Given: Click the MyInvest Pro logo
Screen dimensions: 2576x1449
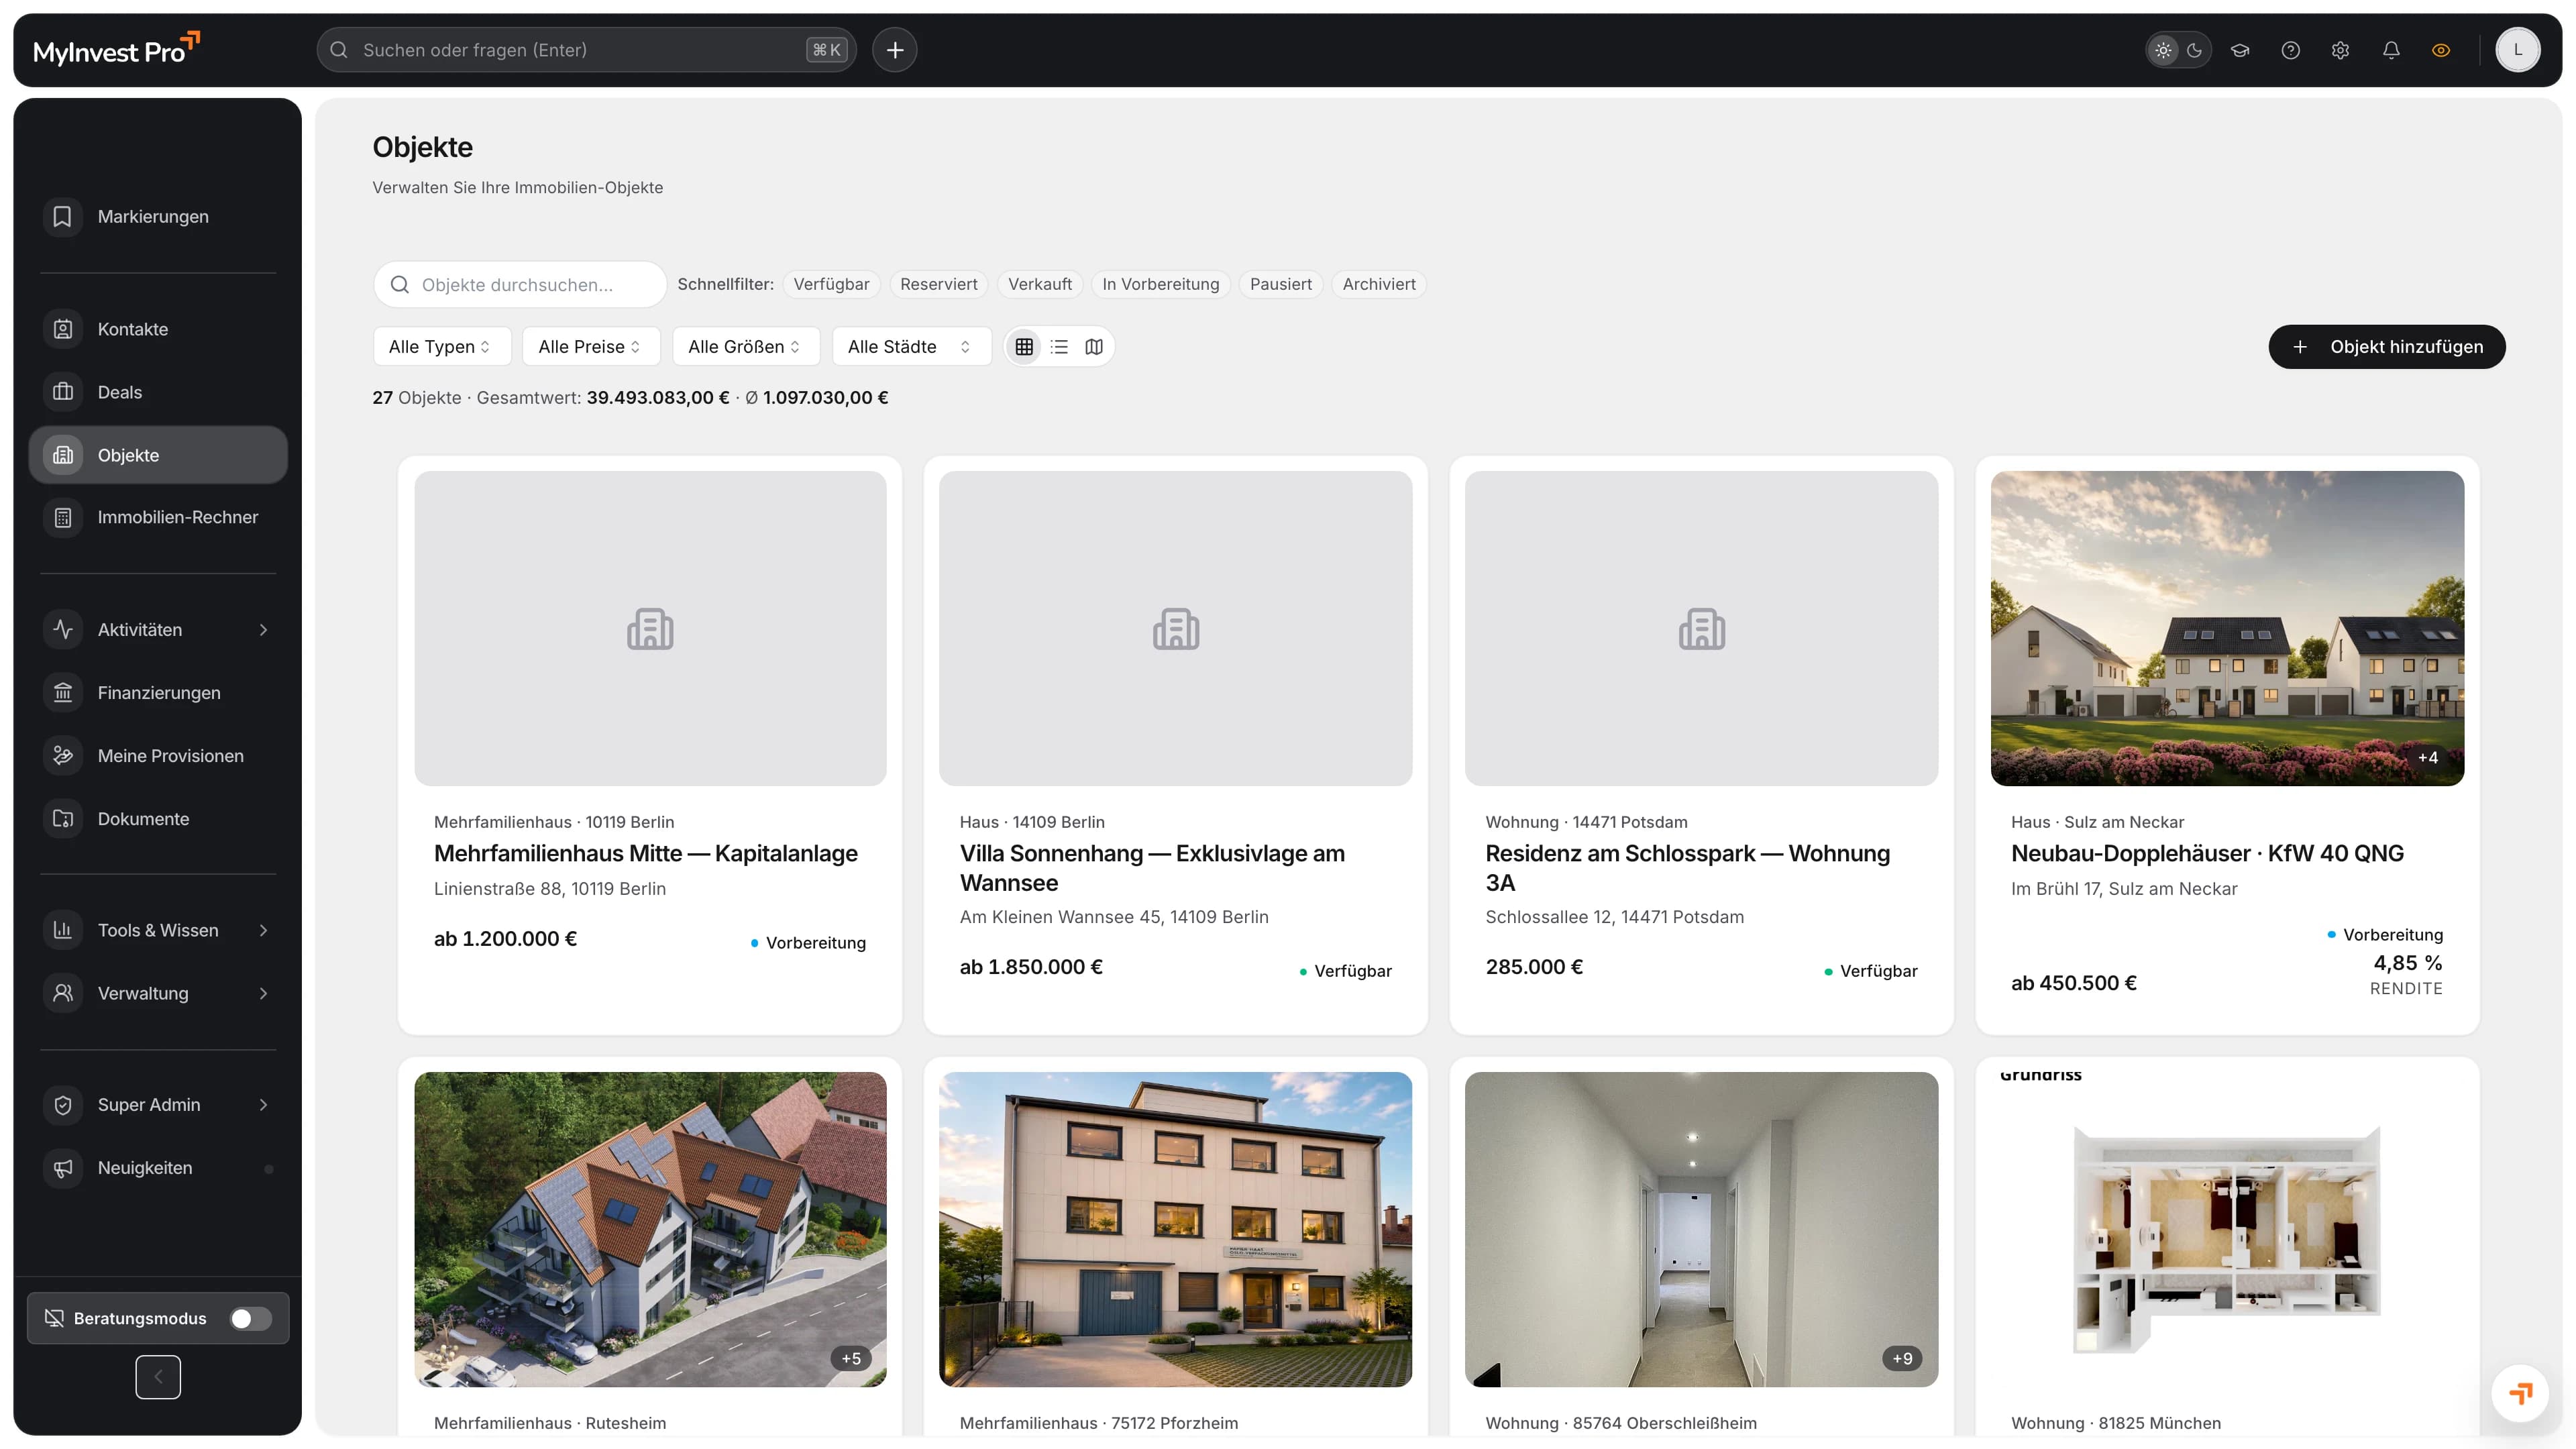Looking at the screenshot, I should (117, 49).
